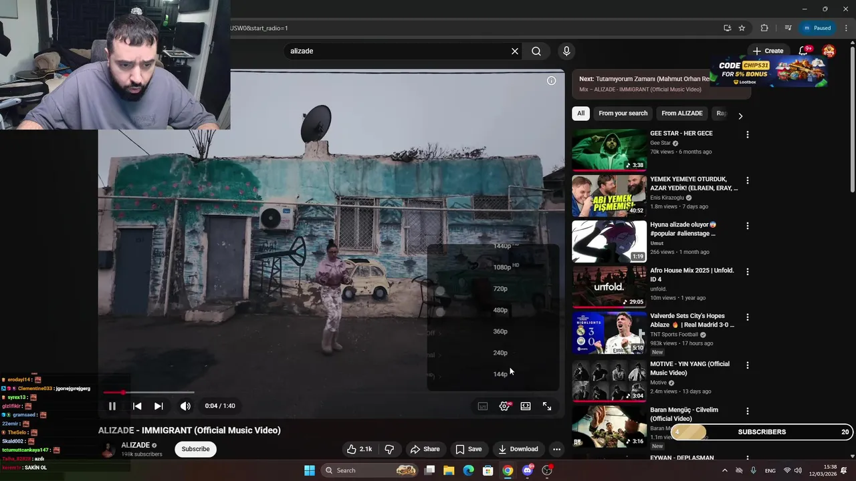
Task: Choose 720p video quality
Action: coord(500,289)
